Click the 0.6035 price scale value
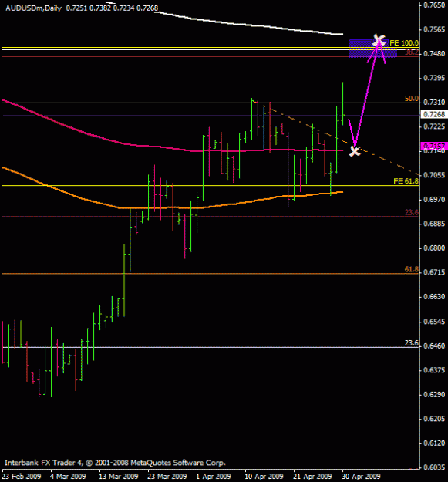The height and width of the screenshot is (482, 448). pyautogui.click(x=434, y=467)
